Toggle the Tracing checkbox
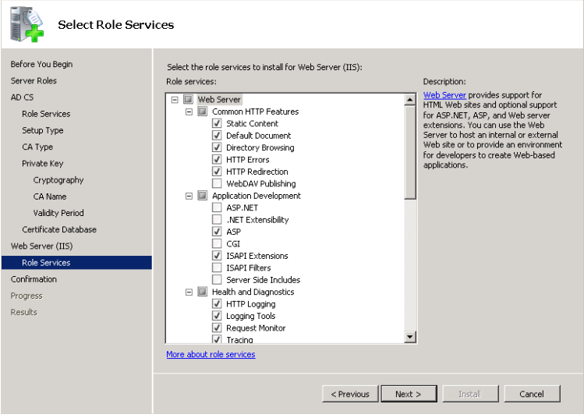Screen dimensions: 584x418 click(x=217, y=339)
